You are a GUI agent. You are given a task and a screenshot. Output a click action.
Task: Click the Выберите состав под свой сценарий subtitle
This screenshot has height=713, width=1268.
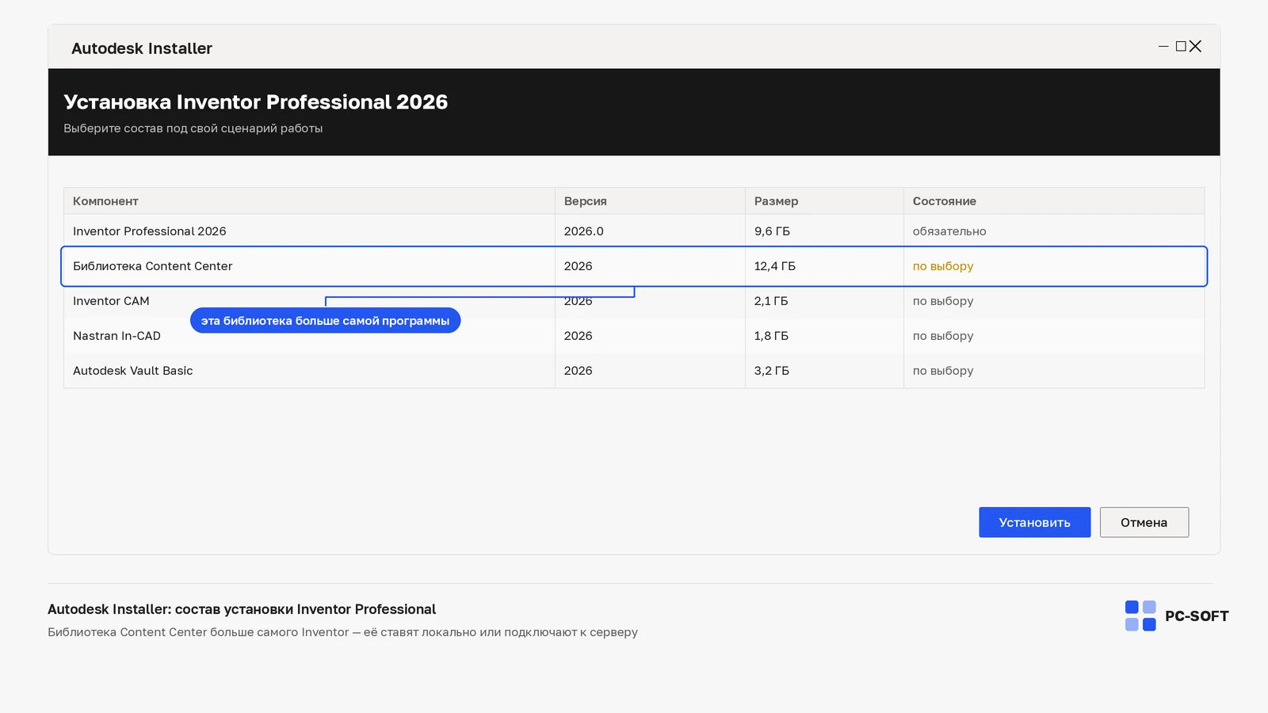click(193, 128)
